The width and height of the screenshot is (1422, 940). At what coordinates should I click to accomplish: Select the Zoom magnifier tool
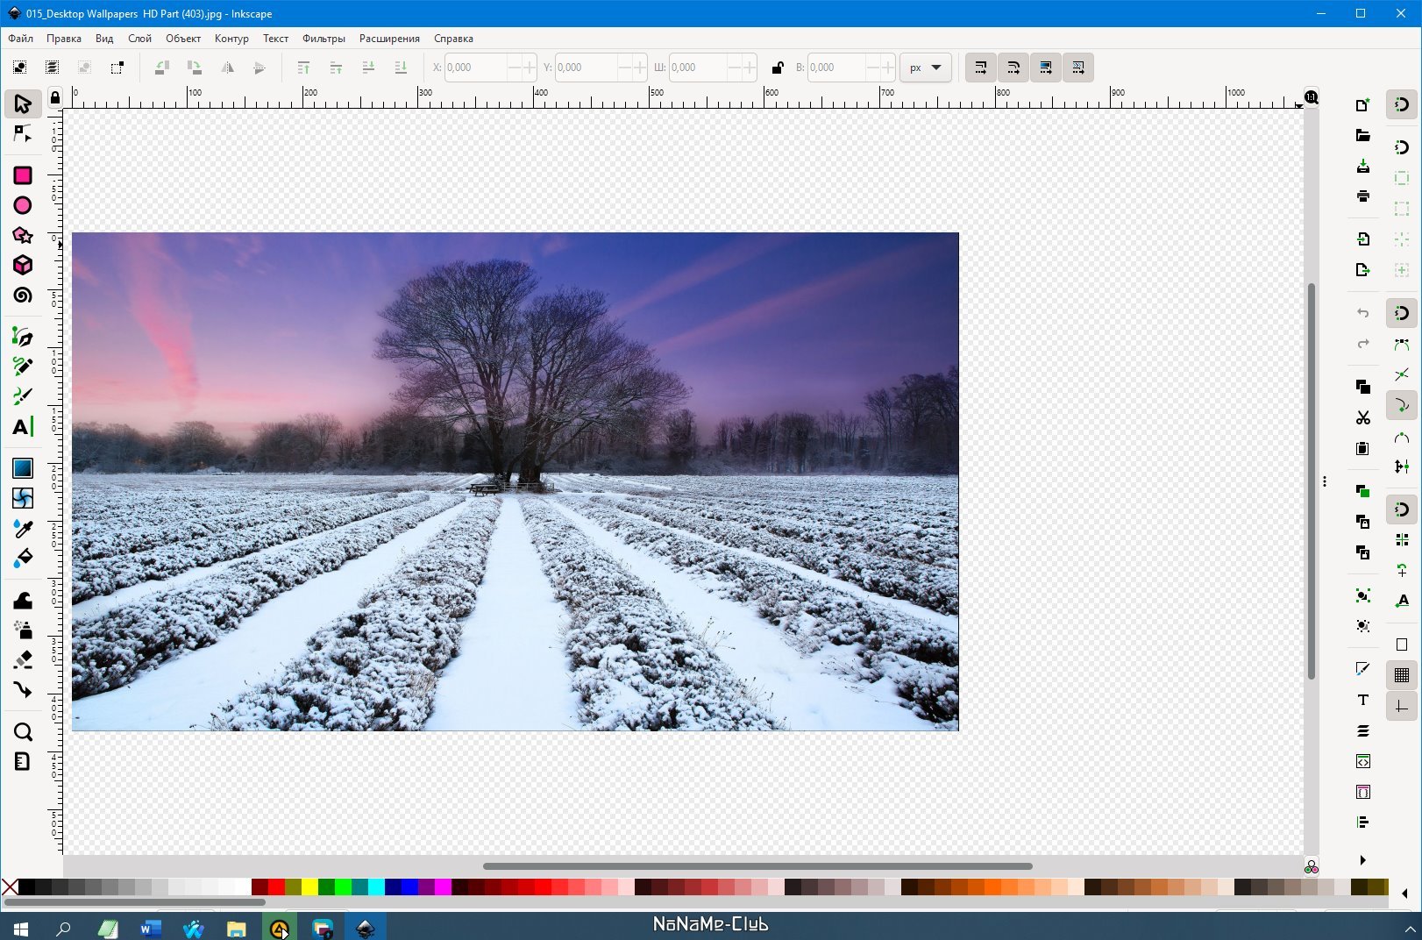pos(23,731)
